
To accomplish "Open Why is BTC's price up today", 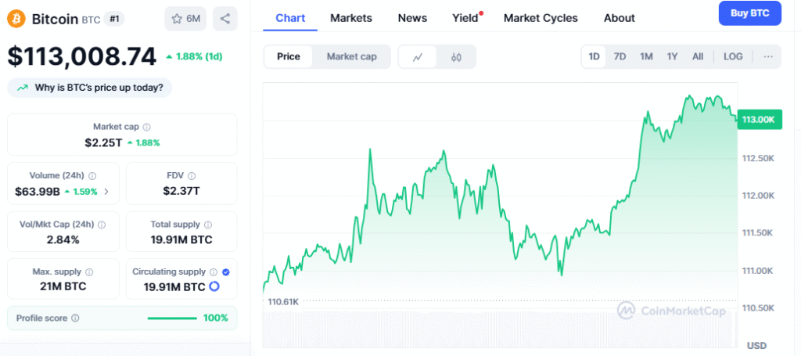I will click(x=90, y=88).
